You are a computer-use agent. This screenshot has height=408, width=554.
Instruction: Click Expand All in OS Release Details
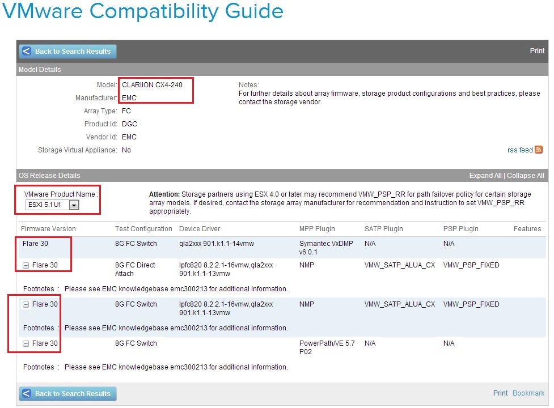point(485,176)
